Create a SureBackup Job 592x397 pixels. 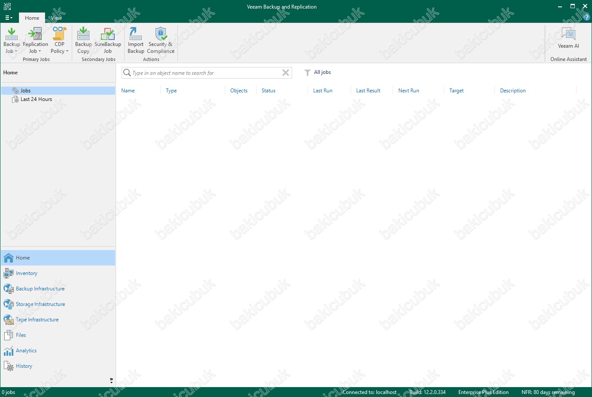pyautogui.click(x=108, y=40)
